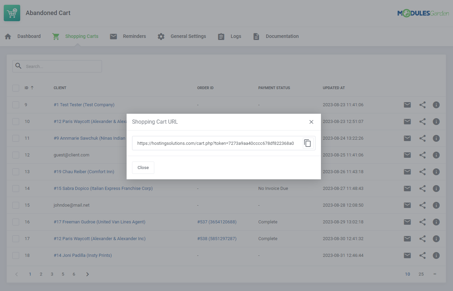Screen dimensions: 453x291
Task: Open the email reminder icon for cart 14
Action: click(407, 188)
